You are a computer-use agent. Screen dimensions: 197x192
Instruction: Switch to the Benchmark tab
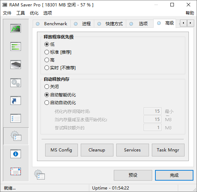click(x=52, y=23)
